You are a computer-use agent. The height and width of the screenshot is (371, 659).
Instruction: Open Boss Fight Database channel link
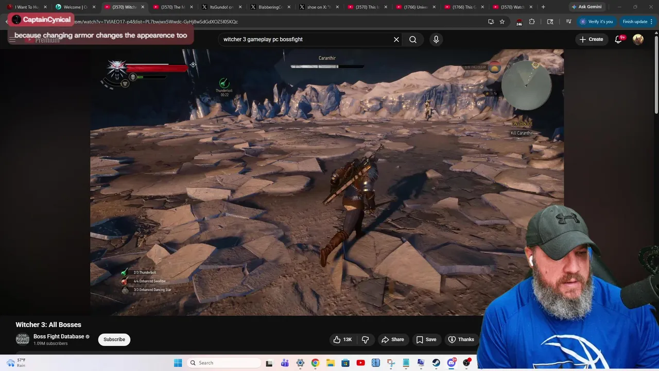pyautogui.click(x=59, y=336)
